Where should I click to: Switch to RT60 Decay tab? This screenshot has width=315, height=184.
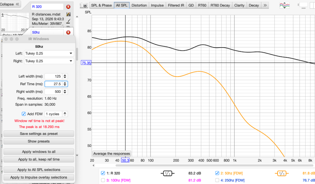(x=220, y=5)
